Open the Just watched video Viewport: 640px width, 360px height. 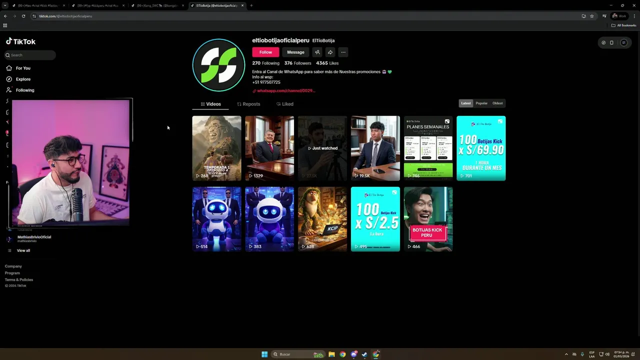[322, 148]
